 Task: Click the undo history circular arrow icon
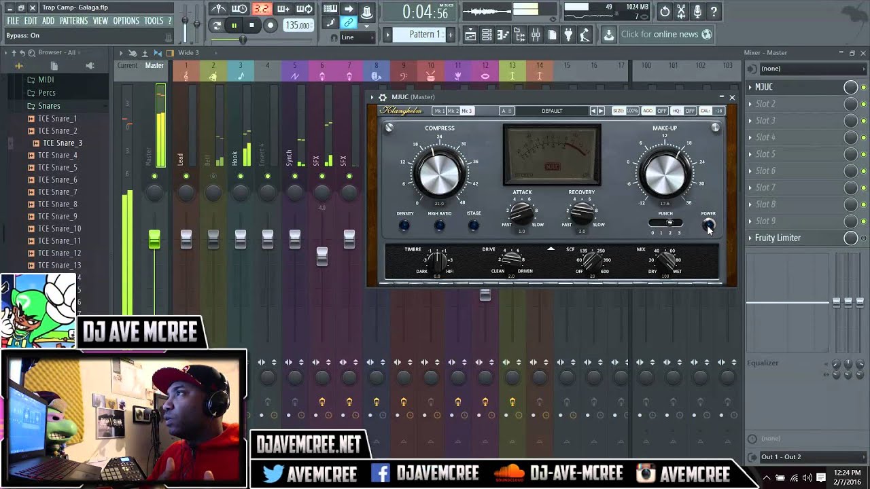coord(665,12)
